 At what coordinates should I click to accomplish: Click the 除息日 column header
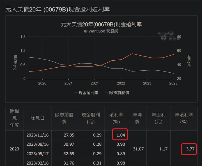click(38, 118)
